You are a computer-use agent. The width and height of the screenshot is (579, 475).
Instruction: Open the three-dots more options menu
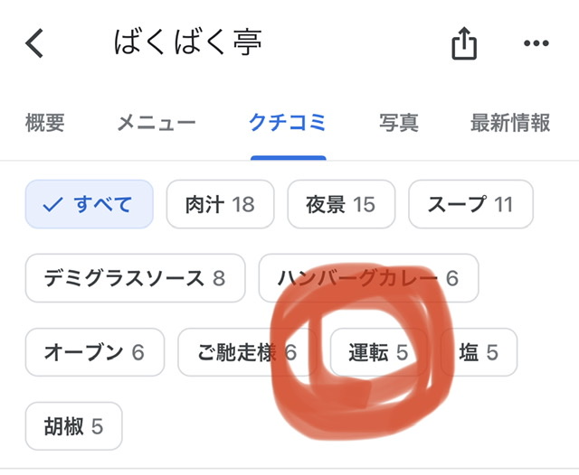536,43
